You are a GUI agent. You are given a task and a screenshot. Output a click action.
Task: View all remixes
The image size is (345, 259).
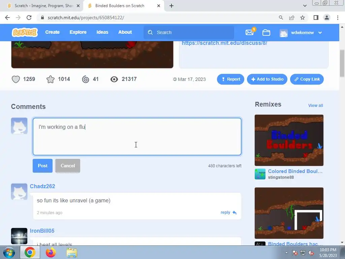[x=315, y=106]
